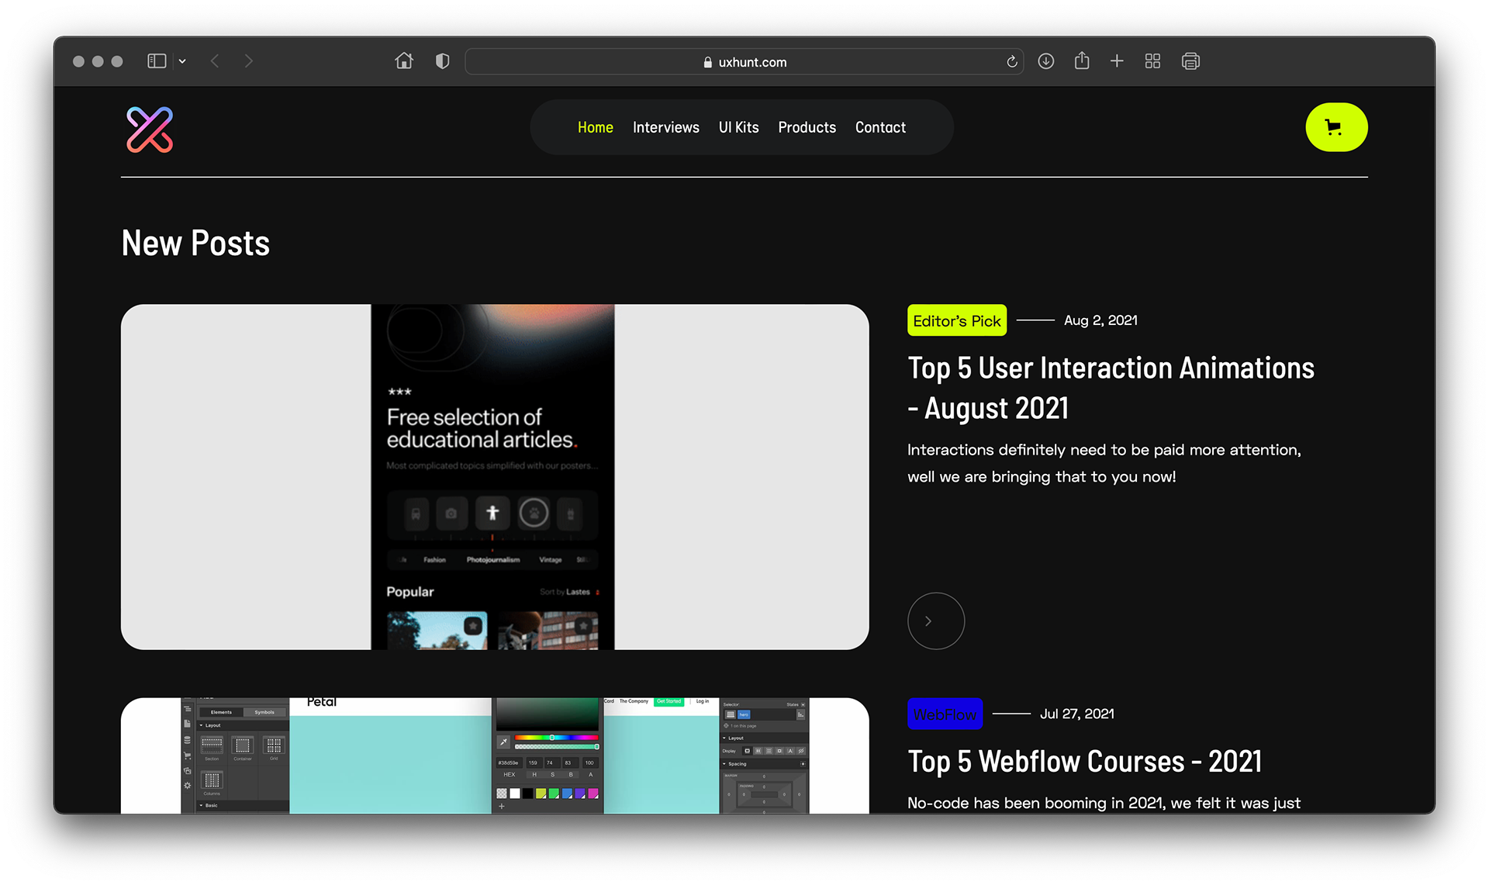Open the educational articles post thumbnail

pos(495,477)
